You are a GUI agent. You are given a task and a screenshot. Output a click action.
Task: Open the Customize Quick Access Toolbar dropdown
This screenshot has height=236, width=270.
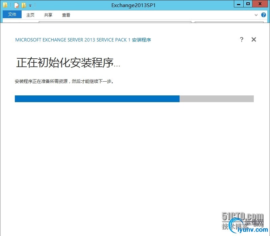tap(30, 6)
